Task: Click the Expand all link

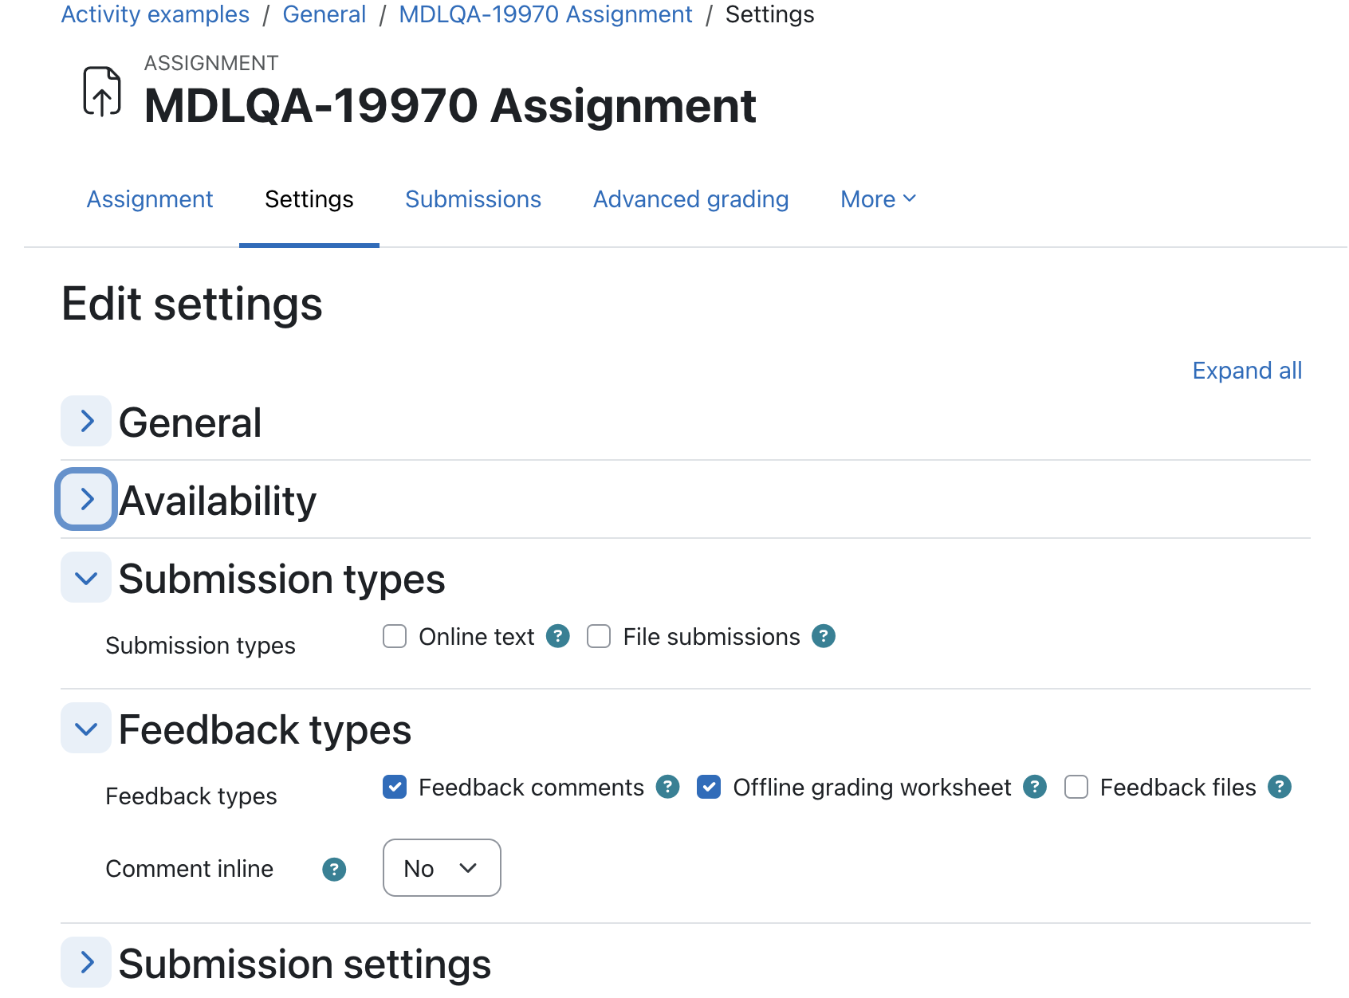Action: click(1247, 371)
